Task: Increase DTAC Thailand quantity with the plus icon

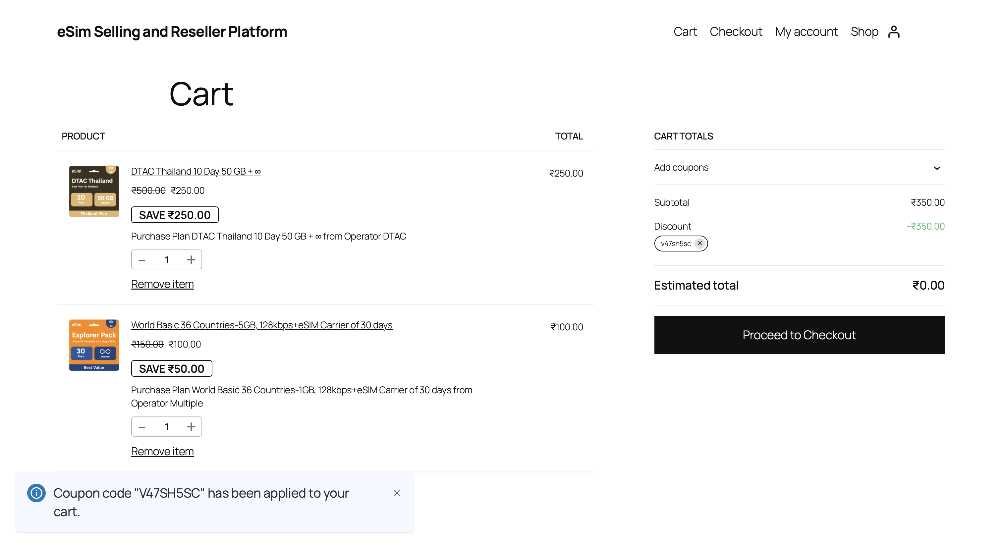Action: pos(191,259)
